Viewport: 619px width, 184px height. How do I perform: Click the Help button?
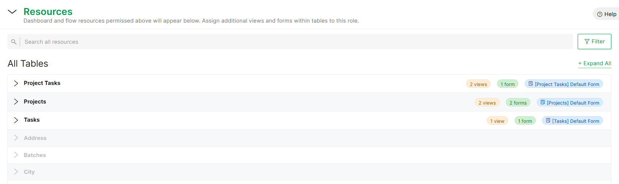[x=606, y=14]
